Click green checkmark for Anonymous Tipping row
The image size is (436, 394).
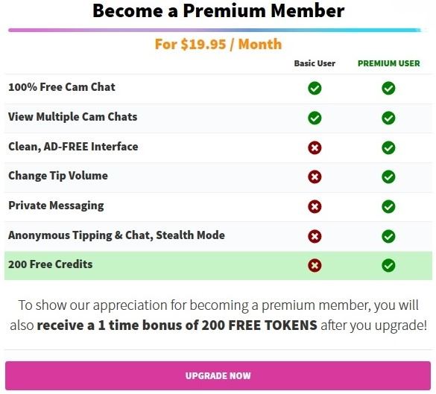click(x=388, y=236)
